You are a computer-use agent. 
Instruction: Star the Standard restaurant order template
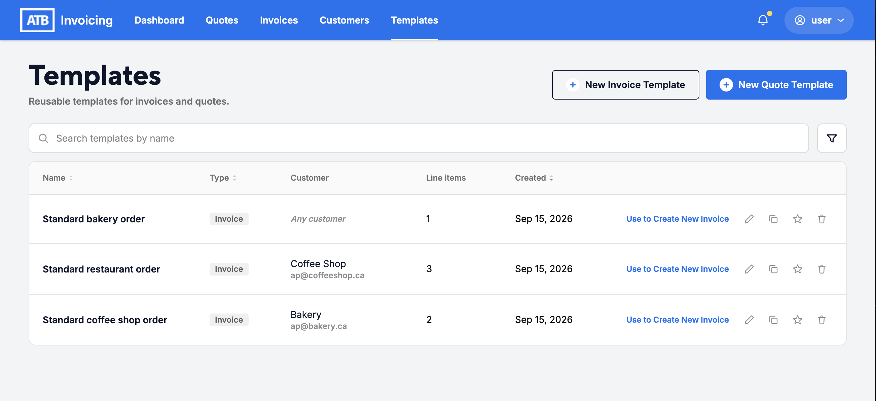pyautogui.click(x=797, y=269)
